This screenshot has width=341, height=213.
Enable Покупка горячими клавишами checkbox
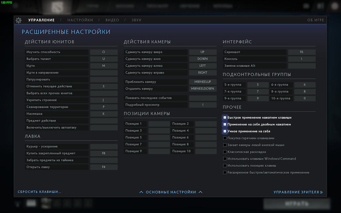point(225,138)
